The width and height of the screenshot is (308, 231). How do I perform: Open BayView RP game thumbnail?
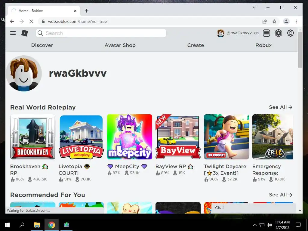[178, 137]
